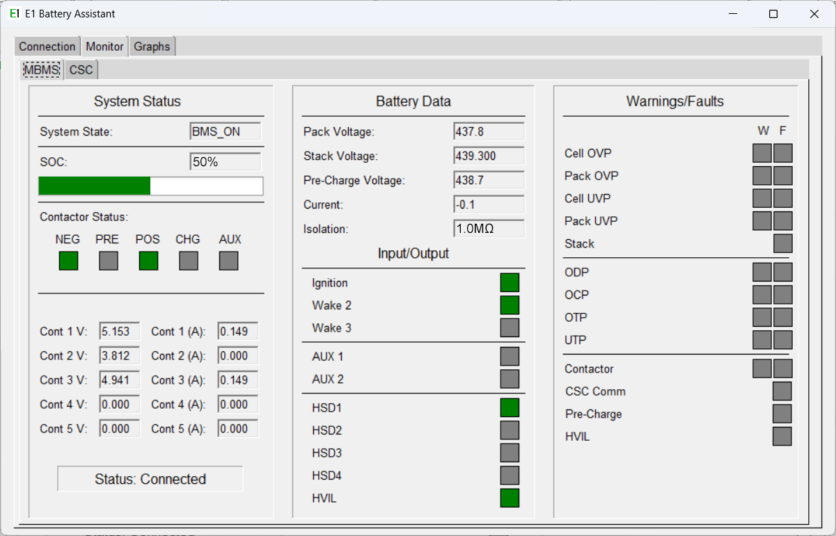The image size is (836, 536).
Task: Click the Cont 1 V value field
Action: [x=118, y=331]
